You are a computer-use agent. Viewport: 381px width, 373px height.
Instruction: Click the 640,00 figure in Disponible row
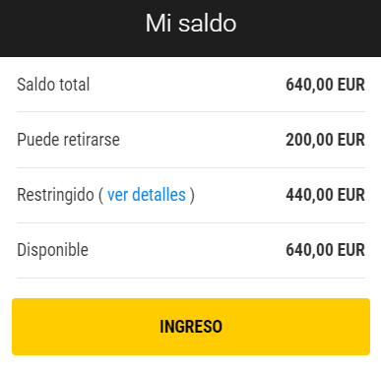pos(309,250)
